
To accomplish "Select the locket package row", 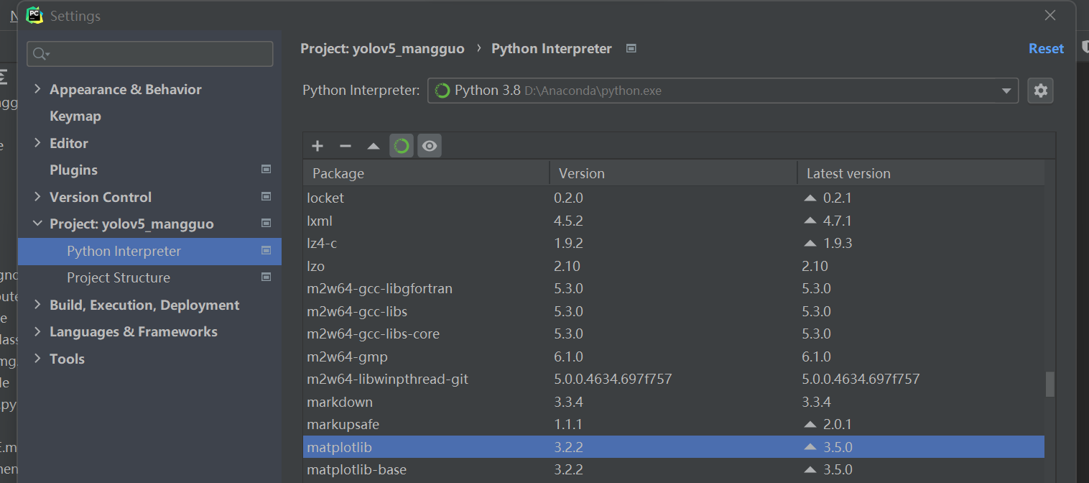I will click(x=674, y=198).
